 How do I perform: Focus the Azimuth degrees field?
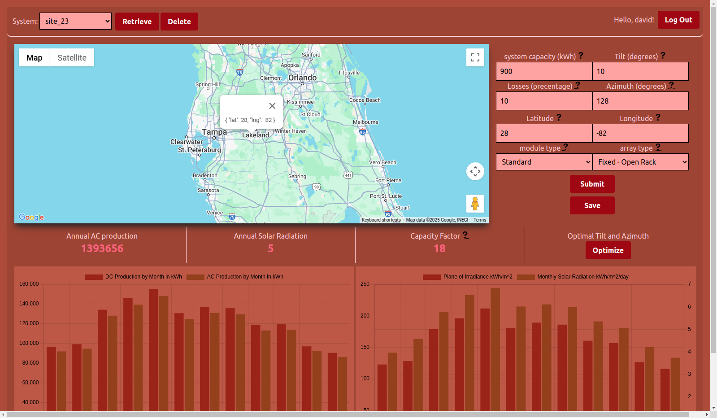click(x=640, y=101)
